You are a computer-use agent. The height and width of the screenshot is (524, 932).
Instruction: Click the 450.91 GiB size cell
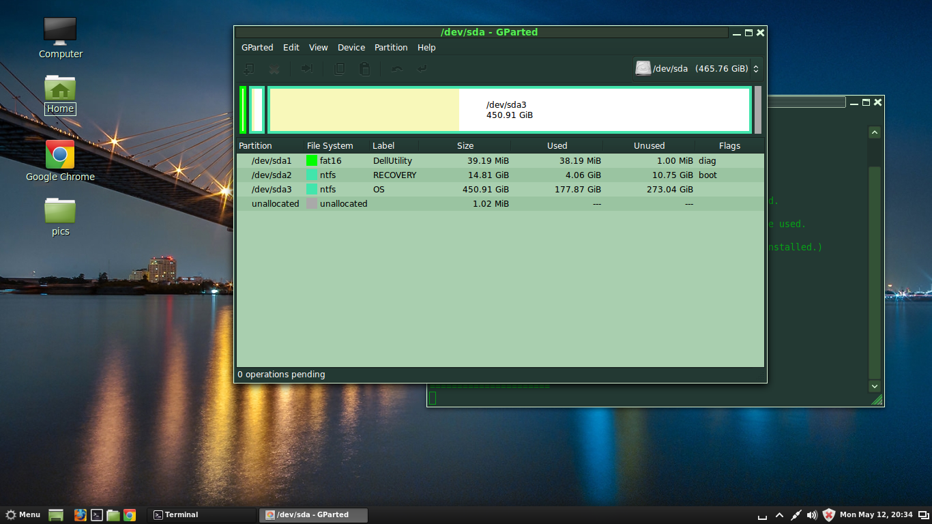tap(486, 190)
